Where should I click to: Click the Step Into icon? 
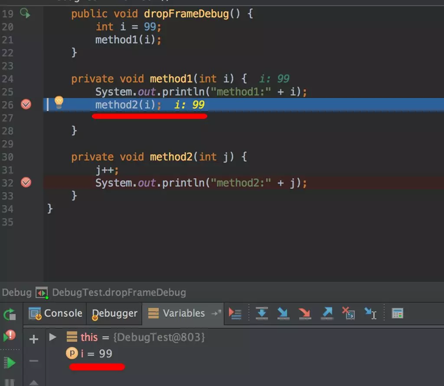tap(283, 314)
